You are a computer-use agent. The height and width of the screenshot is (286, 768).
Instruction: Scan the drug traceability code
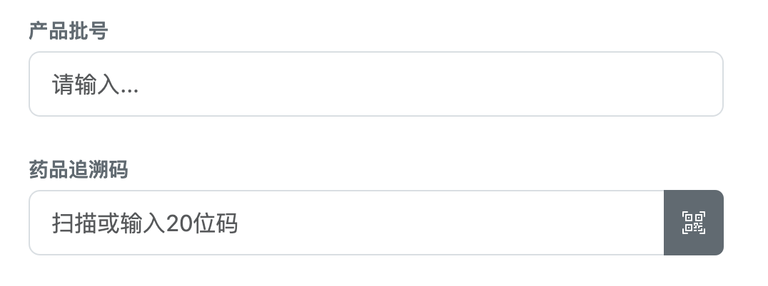point(693,223)
